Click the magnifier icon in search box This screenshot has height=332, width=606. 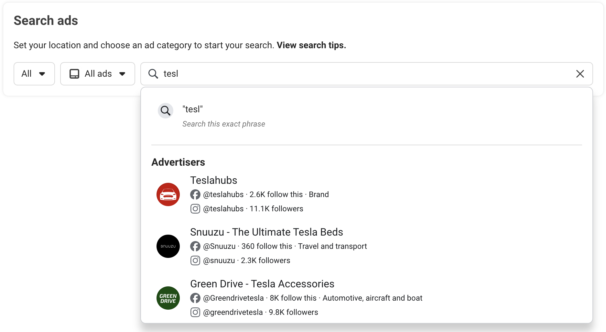coord(153,74)
